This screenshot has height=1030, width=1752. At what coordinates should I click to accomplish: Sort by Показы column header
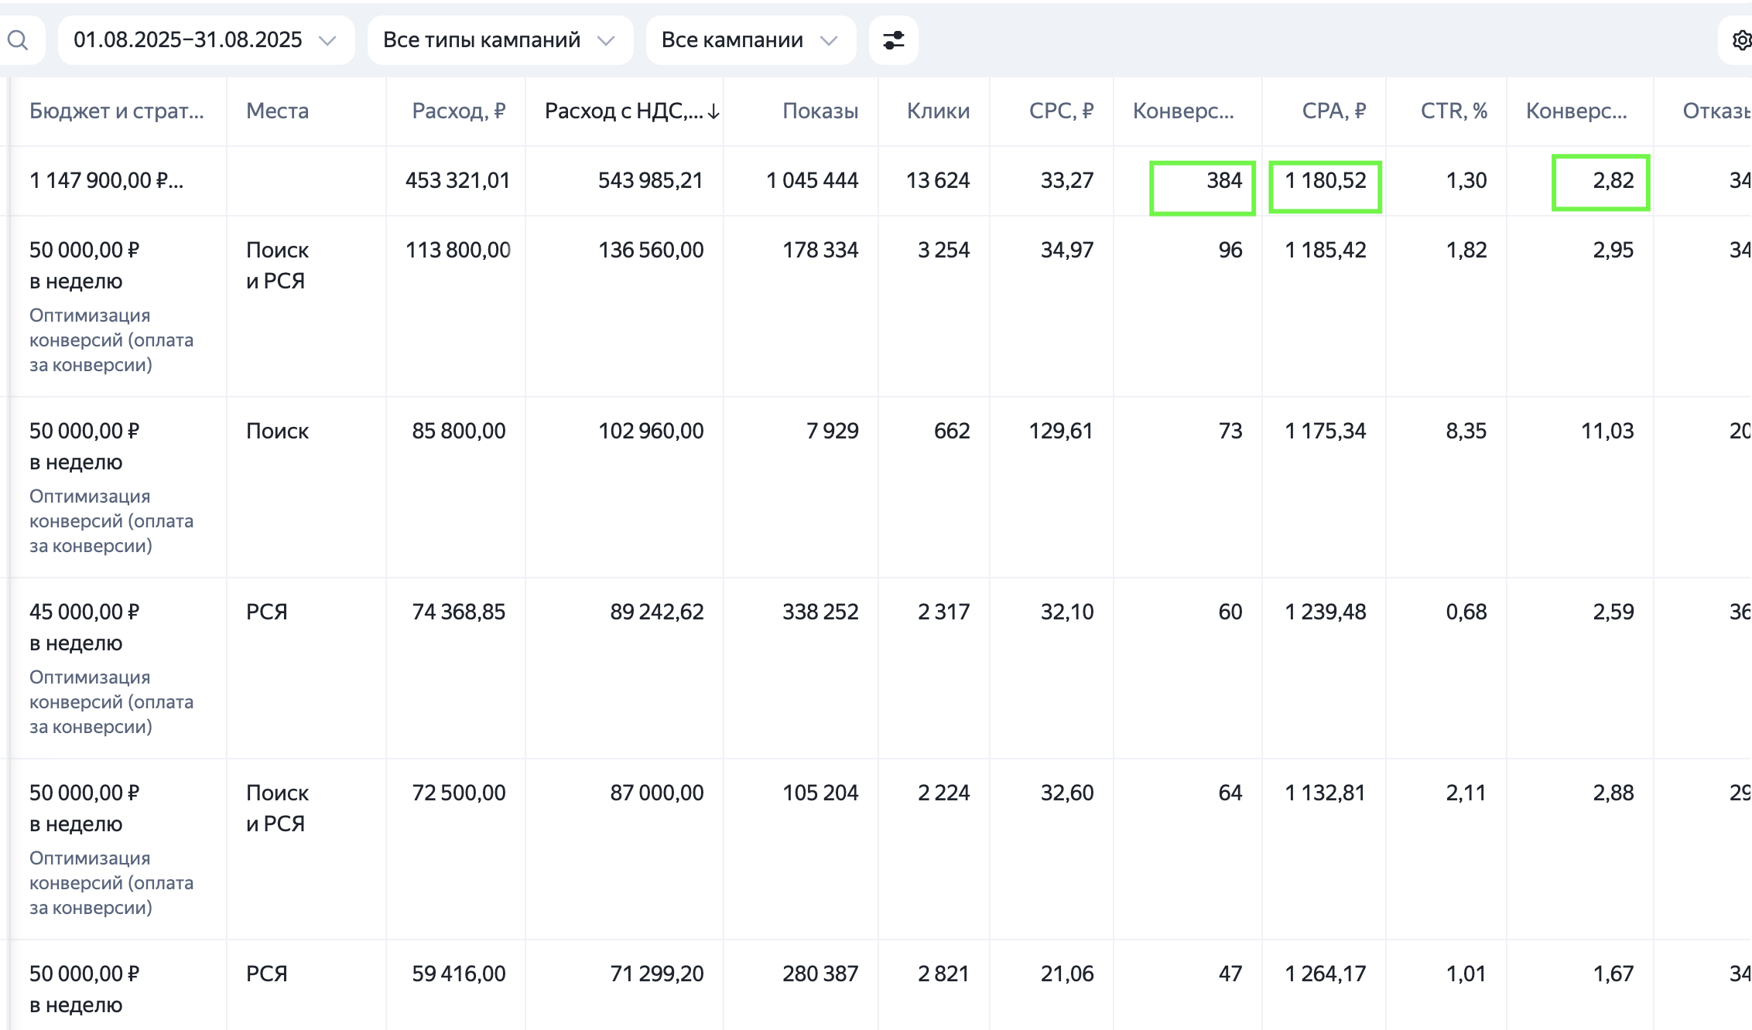pyautogui.click(x=820, y=111)
